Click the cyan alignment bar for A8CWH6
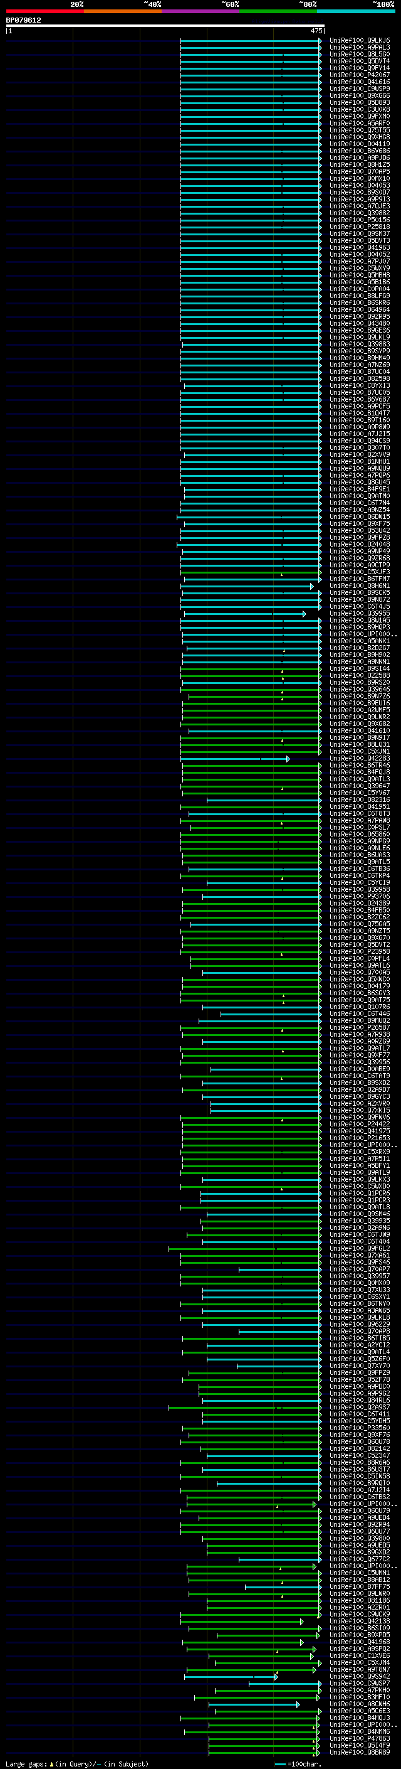The image size is (401, 1769). tap(254, 1704)
